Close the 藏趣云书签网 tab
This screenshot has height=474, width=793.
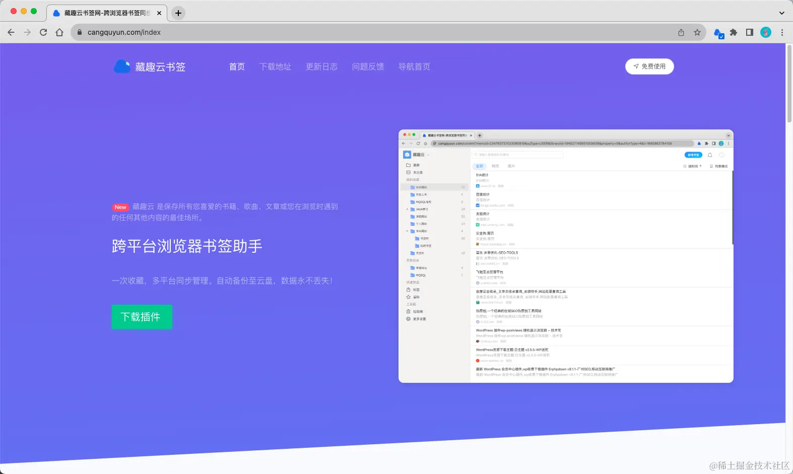(159, 13)
